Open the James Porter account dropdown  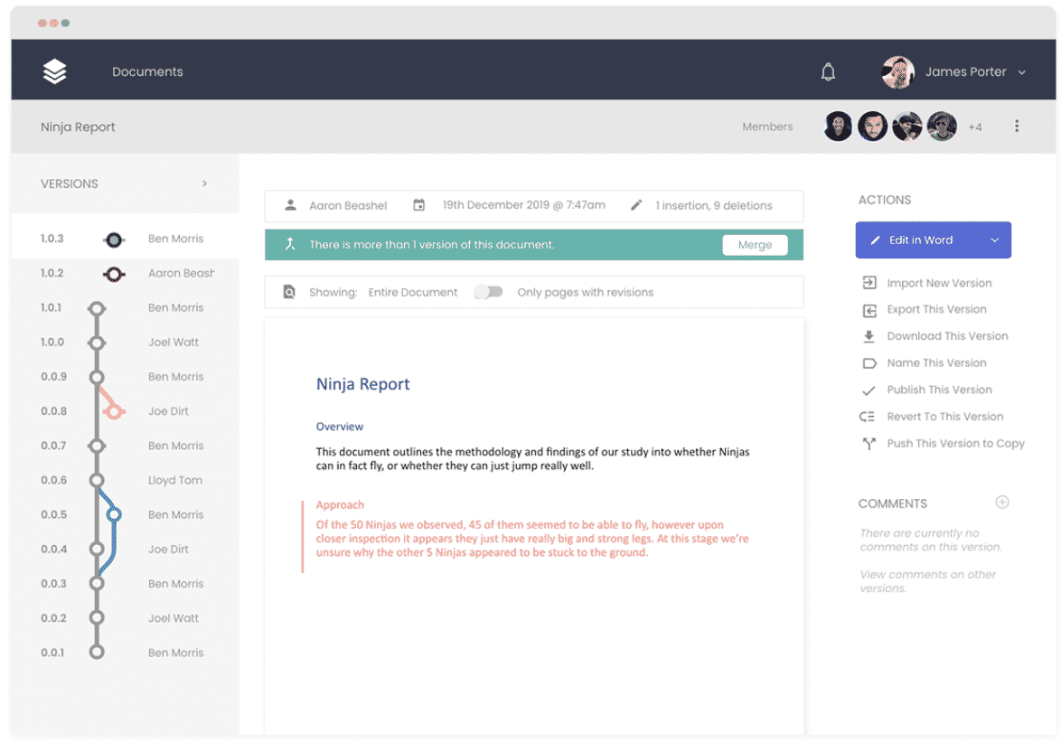pos(1021,72)
